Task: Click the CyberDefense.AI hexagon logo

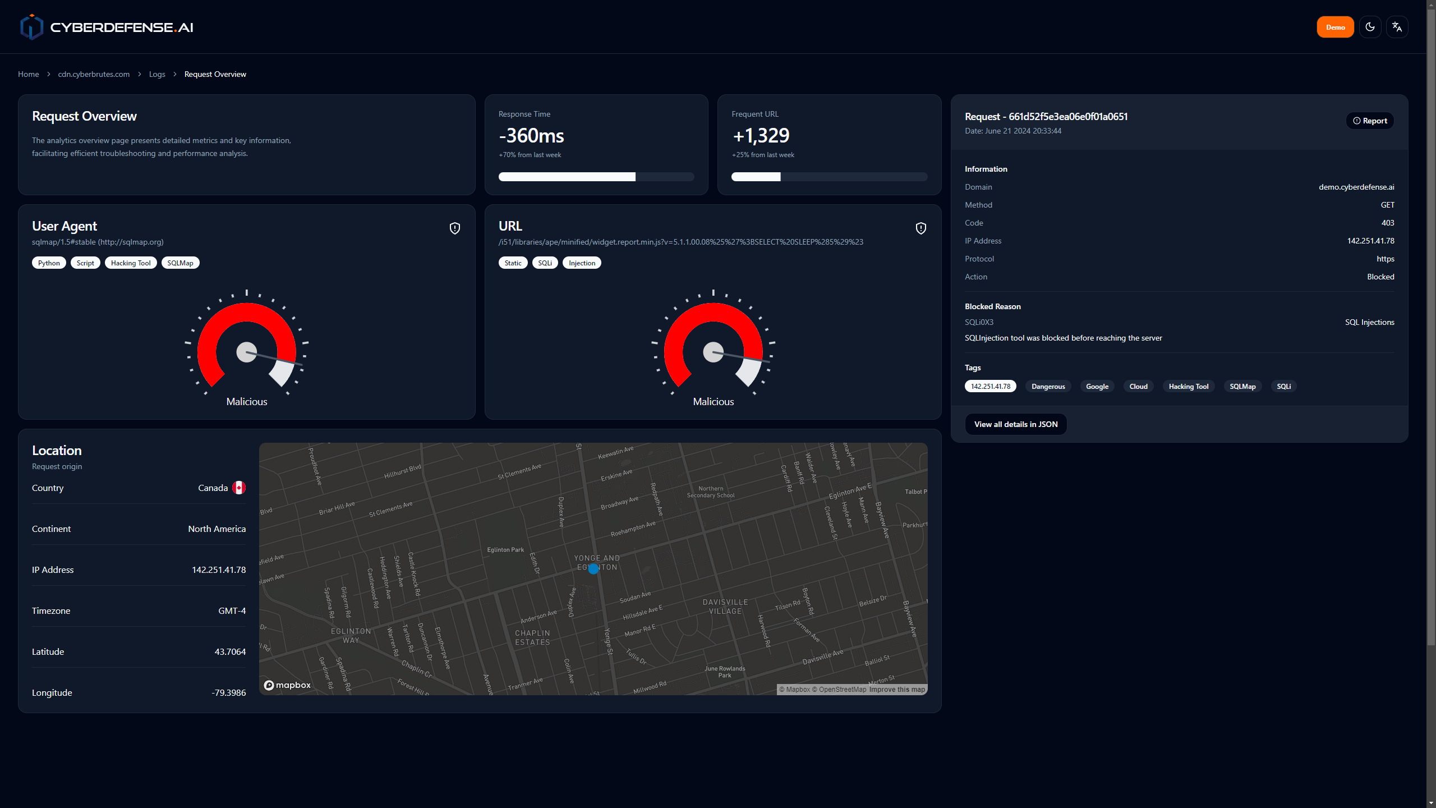Action: (x=31, y=27)
